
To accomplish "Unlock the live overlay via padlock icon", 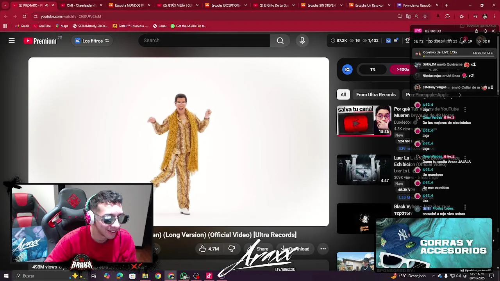I will click(x=477, y=31).
